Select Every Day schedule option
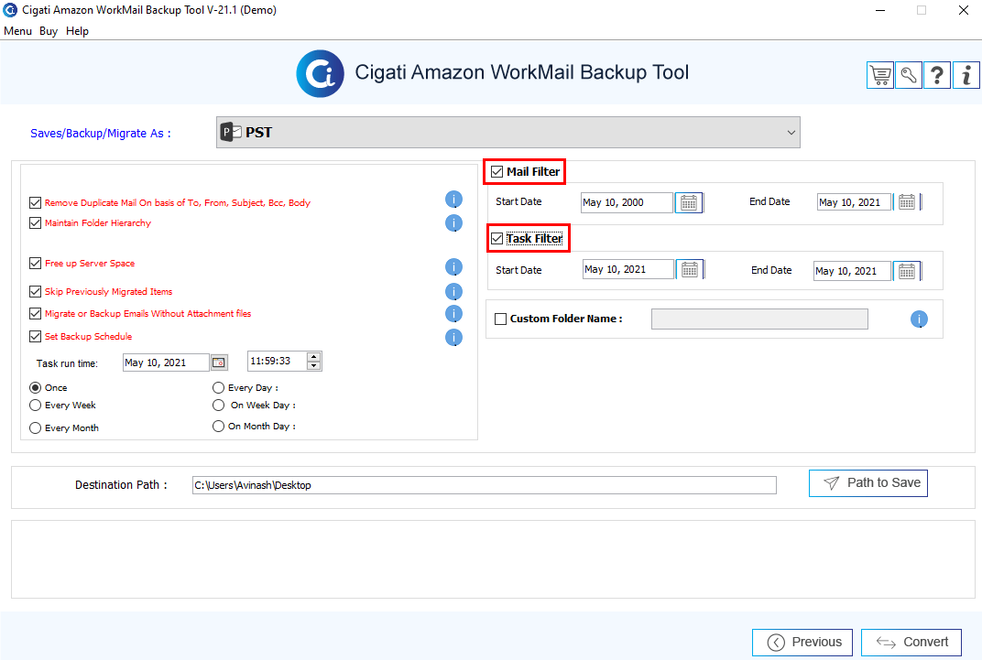 pyautogui.click(x=218, y=388)
